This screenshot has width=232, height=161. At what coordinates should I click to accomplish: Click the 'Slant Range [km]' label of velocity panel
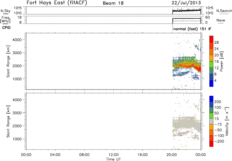click(x=8, y=121)
